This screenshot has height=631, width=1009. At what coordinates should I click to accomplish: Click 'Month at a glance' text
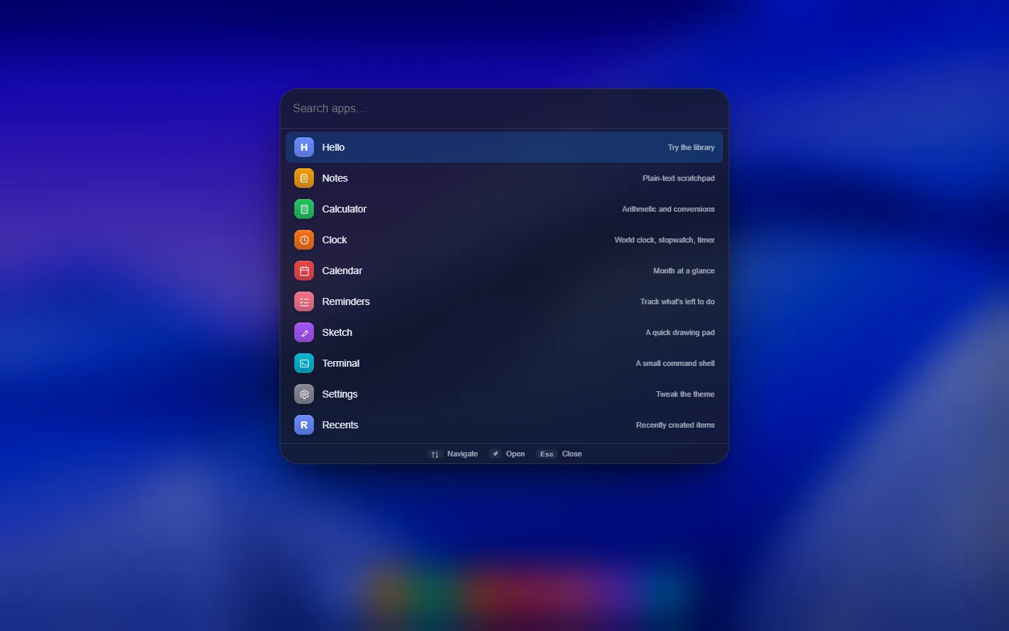[x=684, y=271]
